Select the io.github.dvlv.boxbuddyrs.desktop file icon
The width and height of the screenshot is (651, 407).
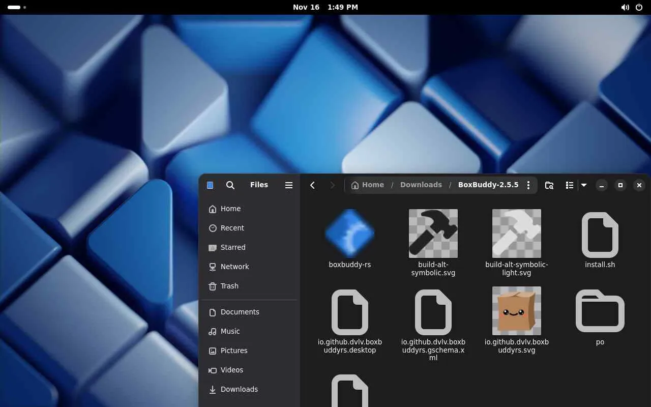tap(350, 312)
